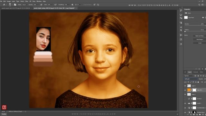This screenshot has height=116, width=206.
Task: Open the search magnifier icon
Action: coord(199,5)
